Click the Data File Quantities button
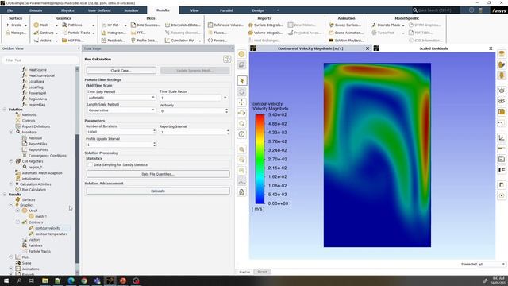The width and height of the screenshot is (508, 286). tap(158, 174)
